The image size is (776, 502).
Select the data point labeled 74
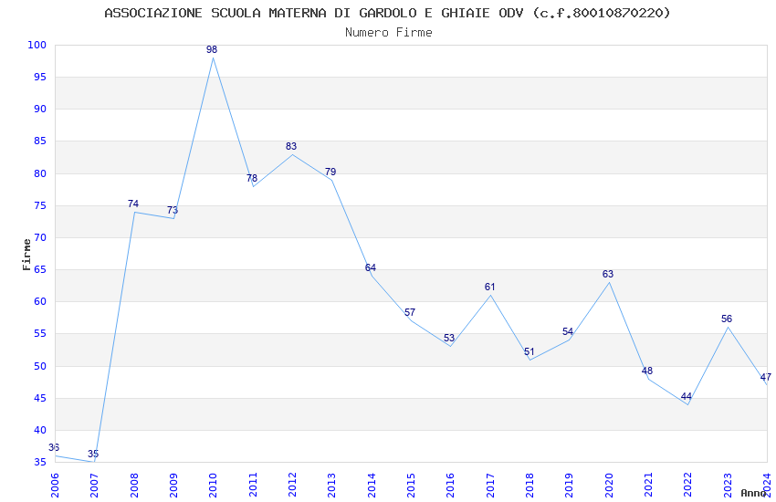[x=133, y=204]
